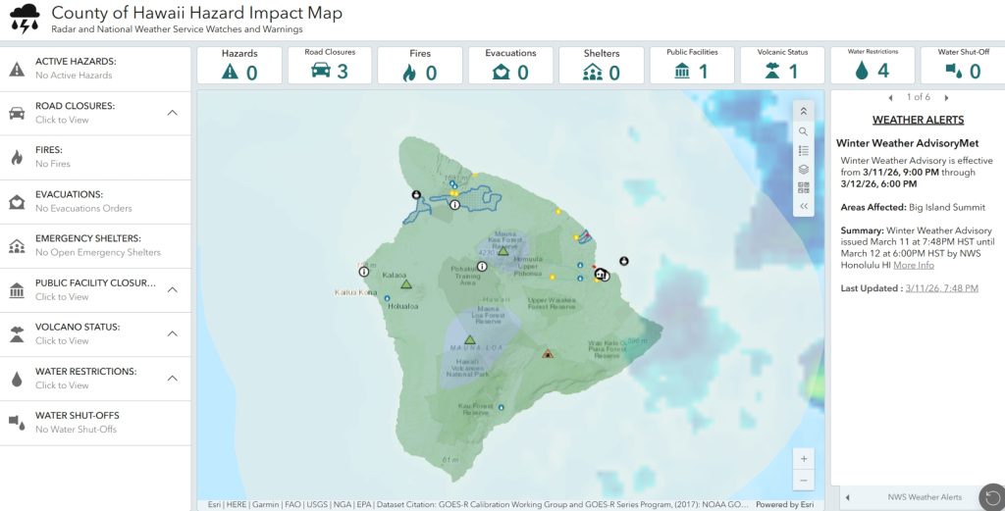
Task: Expand the Road Closures section
Action: coord(173,113)
